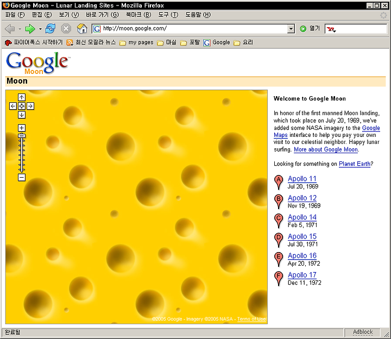Click the zoom slider handle

pyautogui.click(x=22, y=136)
